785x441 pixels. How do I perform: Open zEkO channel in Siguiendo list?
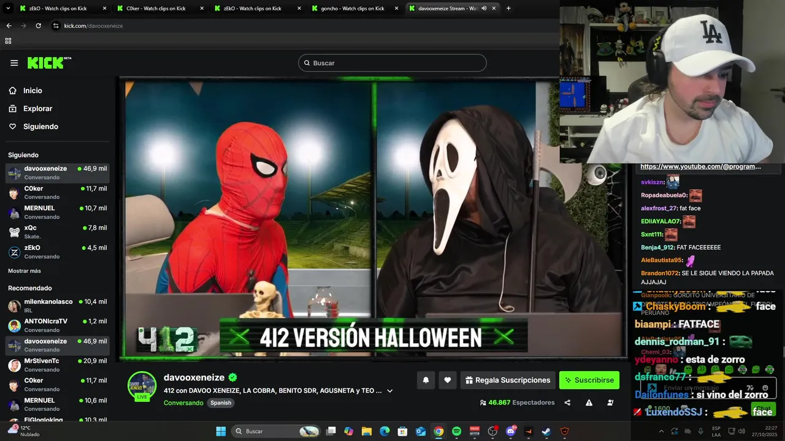pyautogui.click(x=58, y=252)
